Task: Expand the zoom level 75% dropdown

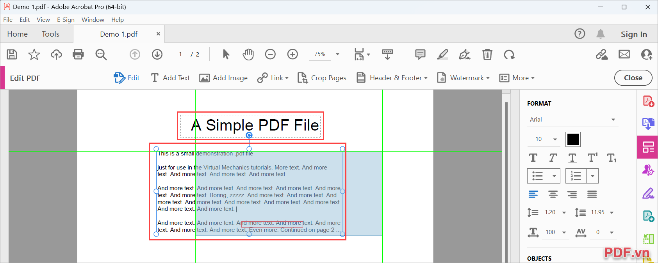Action: point(337,55)
